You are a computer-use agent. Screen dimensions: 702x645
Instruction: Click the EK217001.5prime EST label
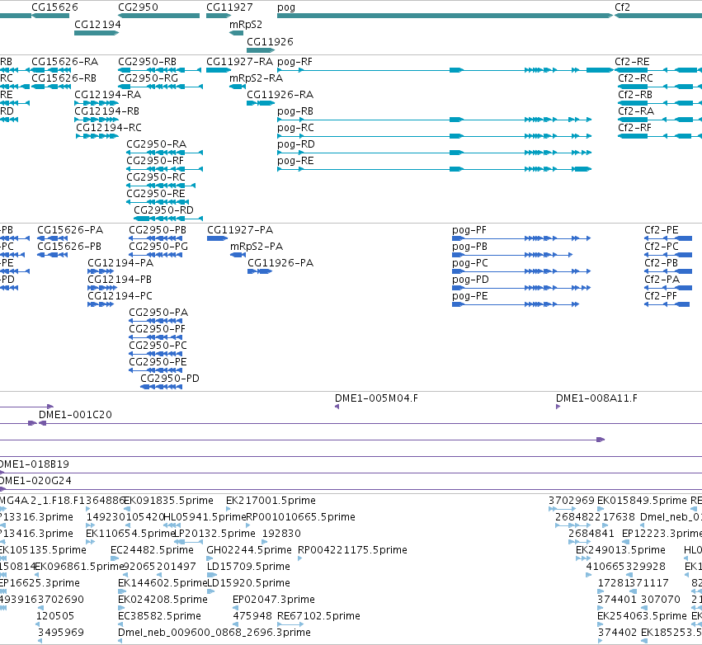coord(271,500)
